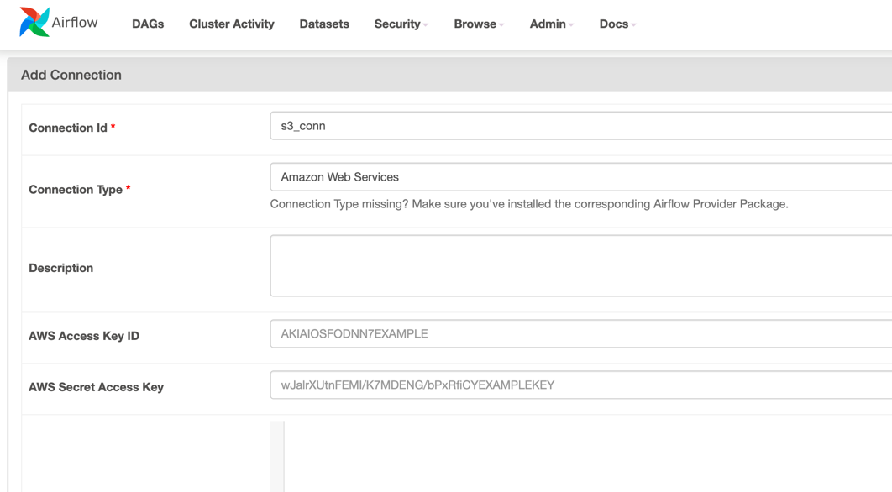Image resolution: width=892 pixels, height=492 pixels.
Task: Click the line-number gutter of the extra editor
Action: pyautogui.click(x=277, y=457)
